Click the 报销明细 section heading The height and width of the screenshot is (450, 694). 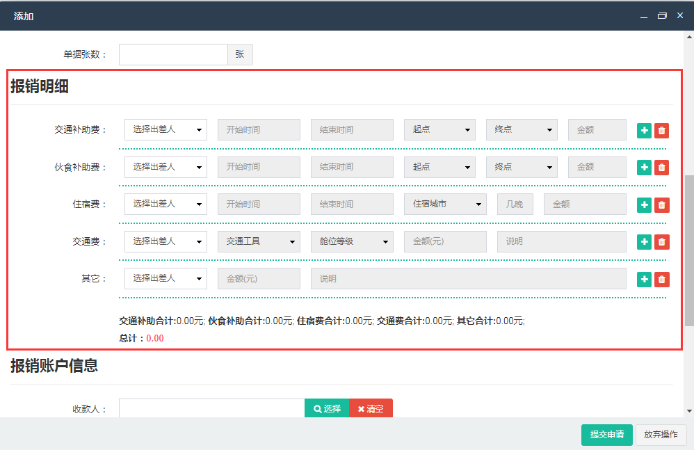click(x=40, y=86)
